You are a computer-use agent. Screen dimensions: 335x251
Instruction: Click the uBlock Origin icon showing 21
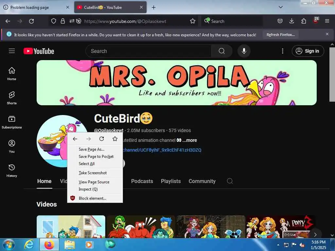316,21
